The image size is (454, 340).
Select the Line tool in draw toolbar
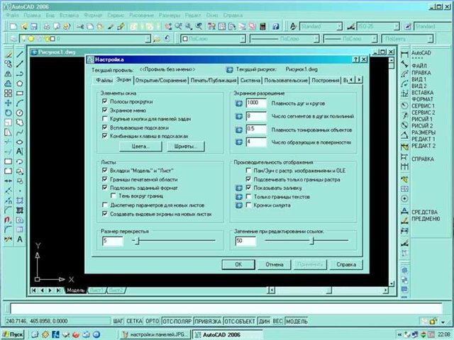pyautogui.click(x=19, y=52)
